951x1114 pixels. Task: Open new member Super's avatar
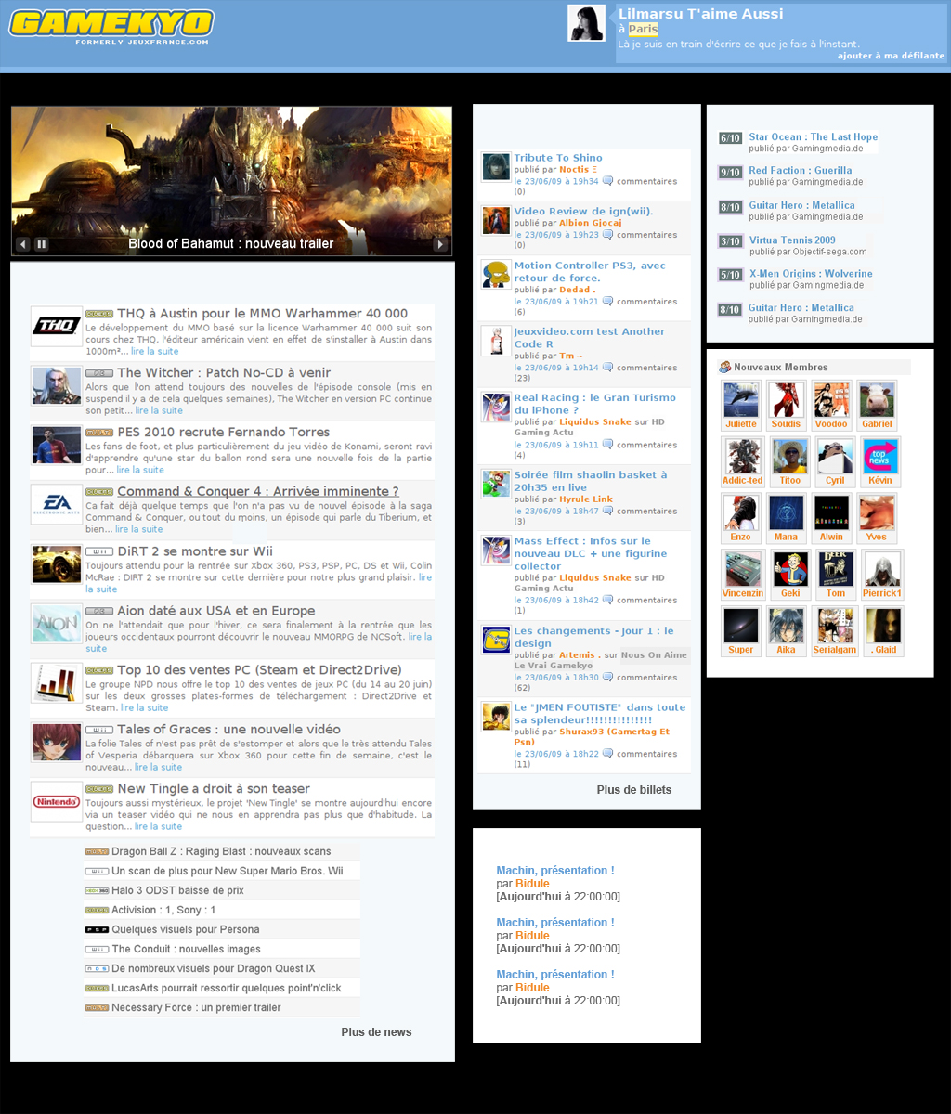(741, 627)
